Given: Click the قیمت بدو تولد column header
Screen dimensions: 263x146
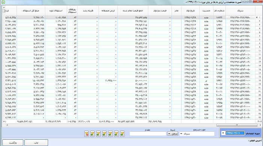Looking at the screenshot, I should [x=160, y=11].
